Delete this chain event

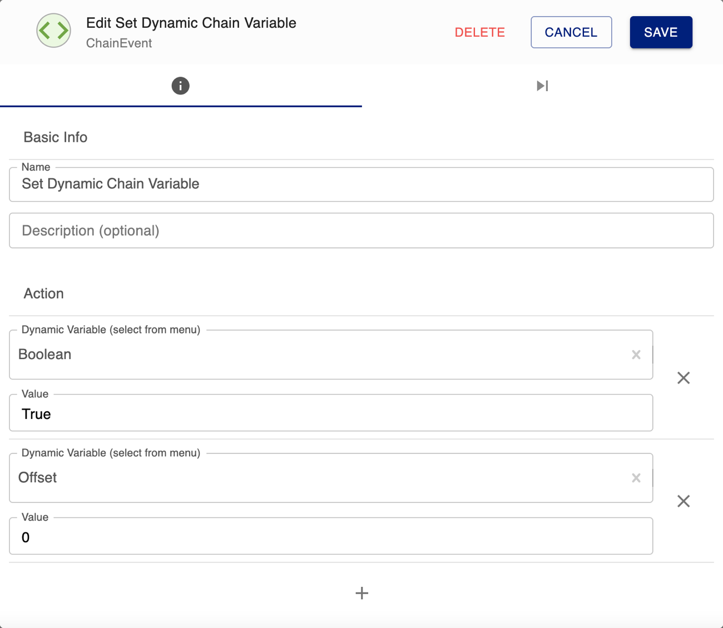(x=479, y=32)
